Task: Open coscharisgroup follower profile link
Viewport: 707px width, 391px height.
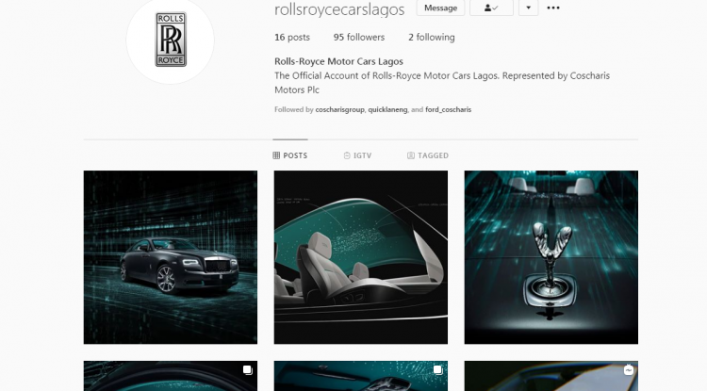Action: point(339,109)
